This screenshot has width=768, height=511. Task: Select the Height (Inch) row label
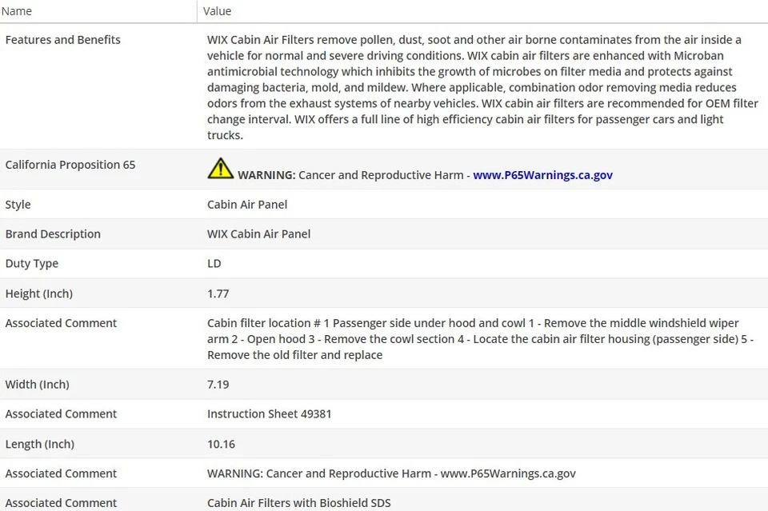coord(39,294)
